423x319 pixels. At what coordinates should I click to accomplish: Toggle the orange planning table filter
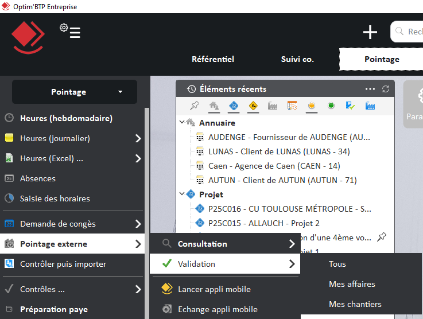(x=292, y=106)
